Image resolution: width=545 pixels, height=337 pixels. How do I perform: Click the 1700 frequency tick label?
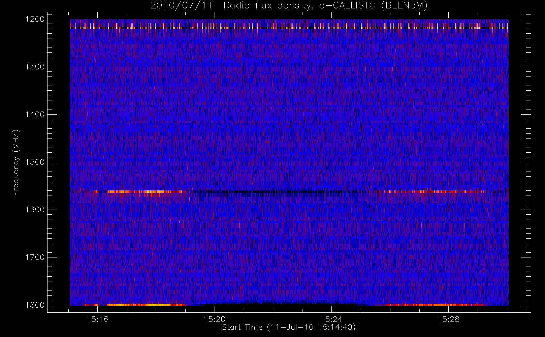[x=35, y=257]
